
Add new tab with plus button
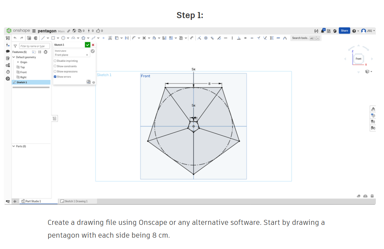pos(15,201)
